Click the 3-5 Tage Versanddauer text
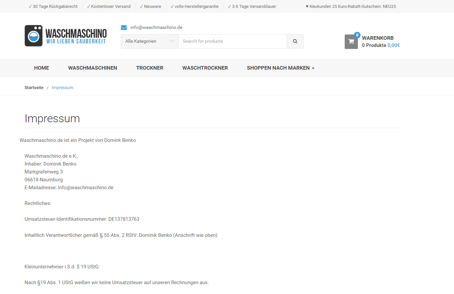 pos(252,7)
